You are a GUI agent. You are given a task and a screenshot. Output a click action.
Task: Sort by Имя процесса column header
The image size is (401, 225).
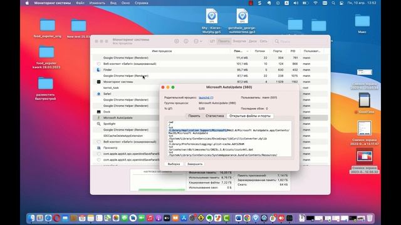162,51
